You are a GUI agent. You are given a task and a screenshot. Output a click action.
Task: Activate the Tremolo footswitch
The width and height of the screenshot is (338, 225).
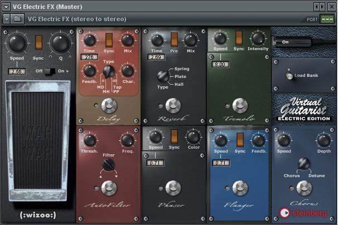point(240,105)
